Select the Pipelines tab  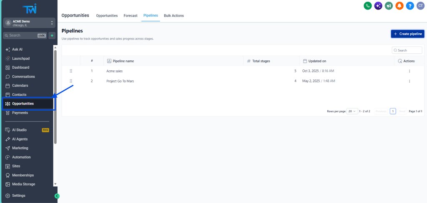(x=151, y=15)
